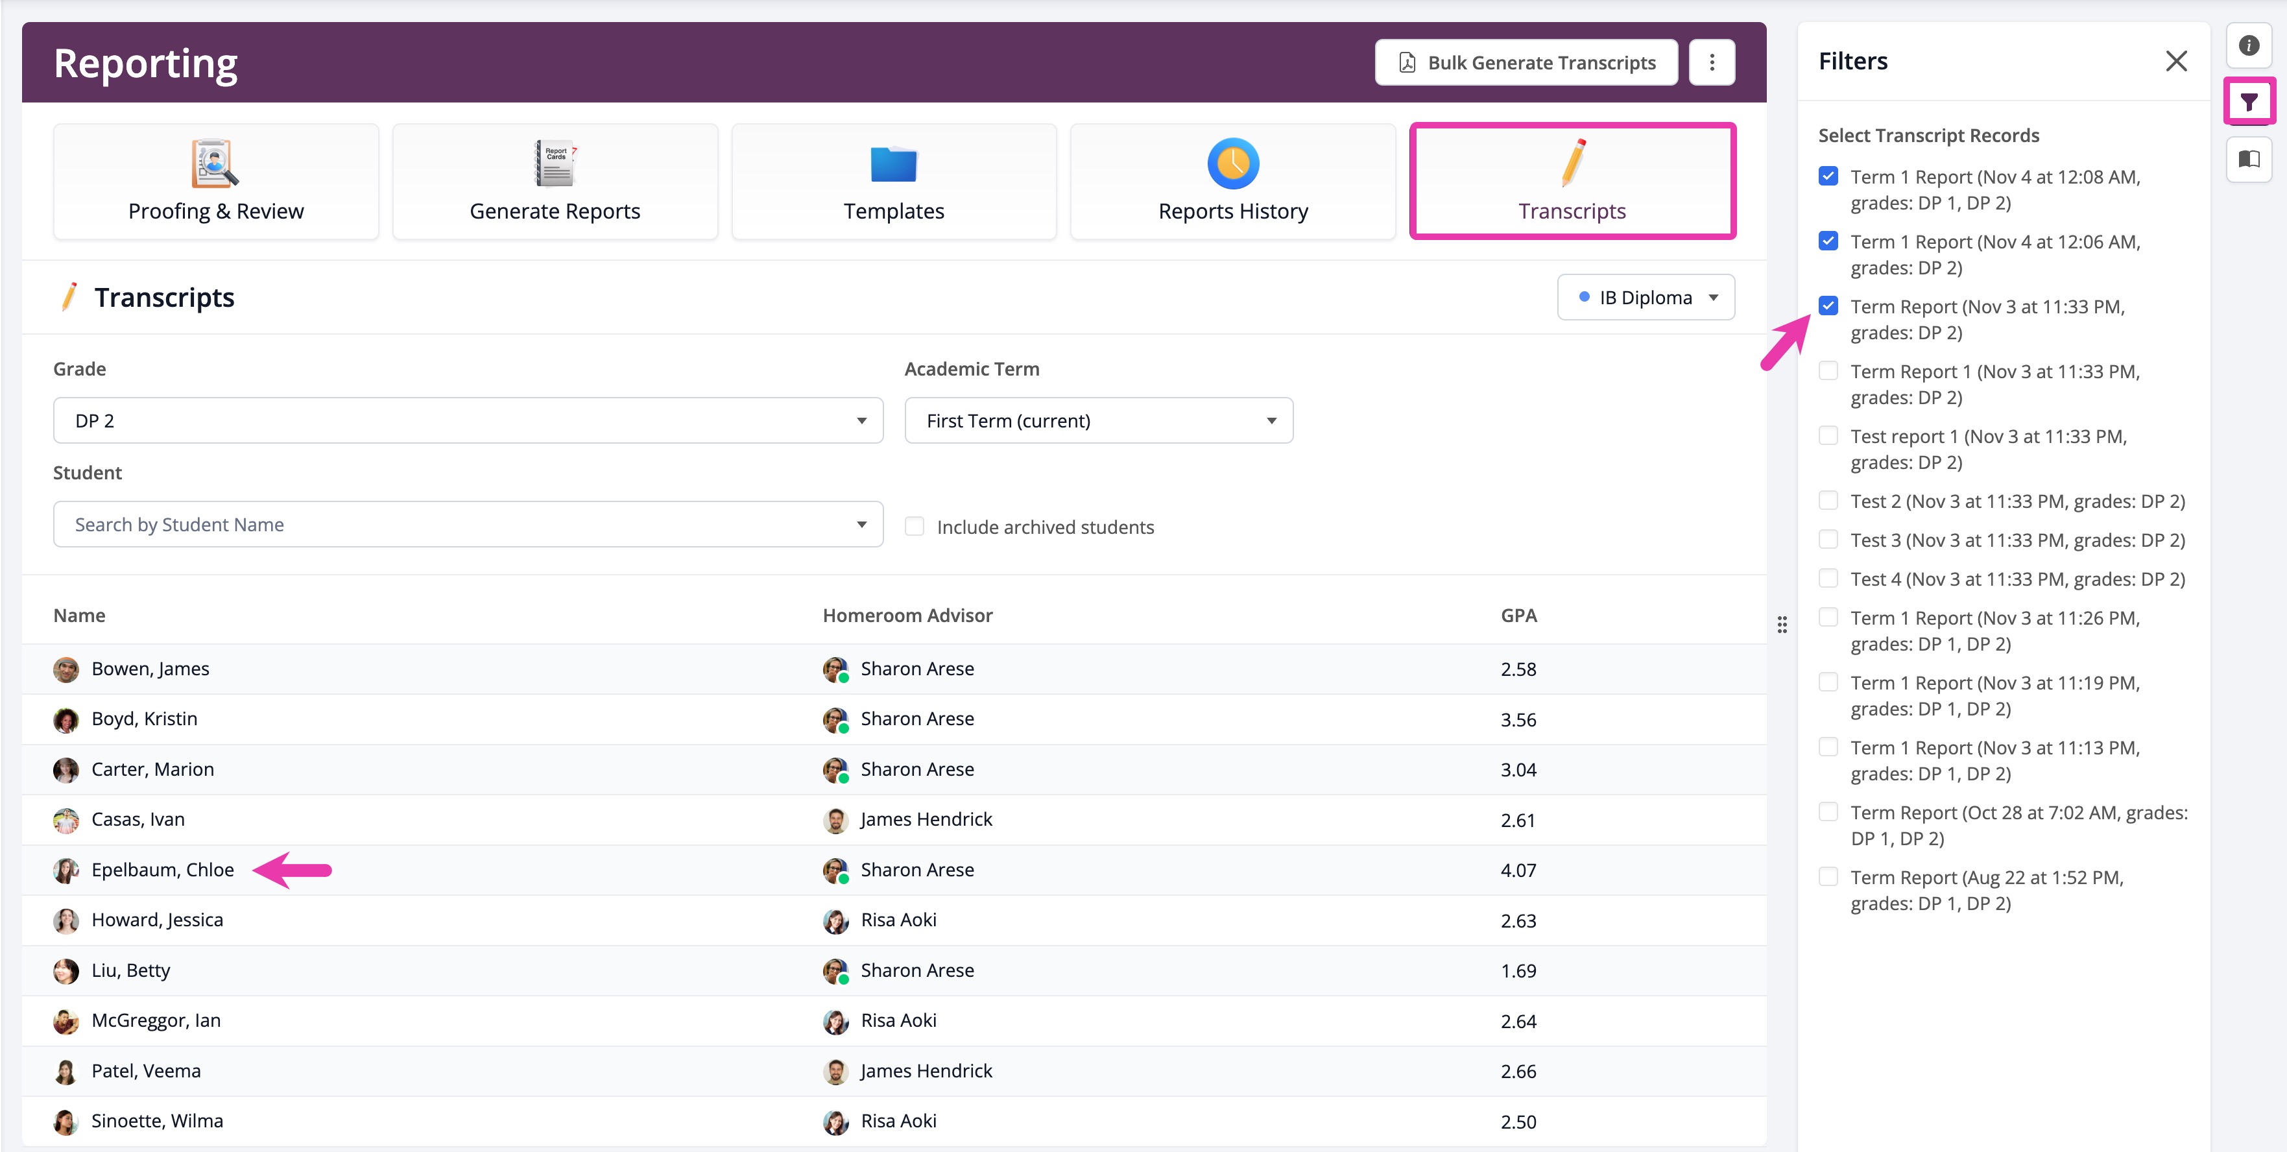Open the Academic Term dropdown
Image resolution: width=2287 pixels, height=1152 pixels.
click(1098, 420)
